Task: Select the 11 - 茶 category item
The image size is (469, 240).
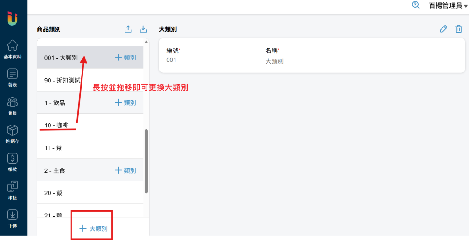Action: pyautogui.click(x=53, y=148)
